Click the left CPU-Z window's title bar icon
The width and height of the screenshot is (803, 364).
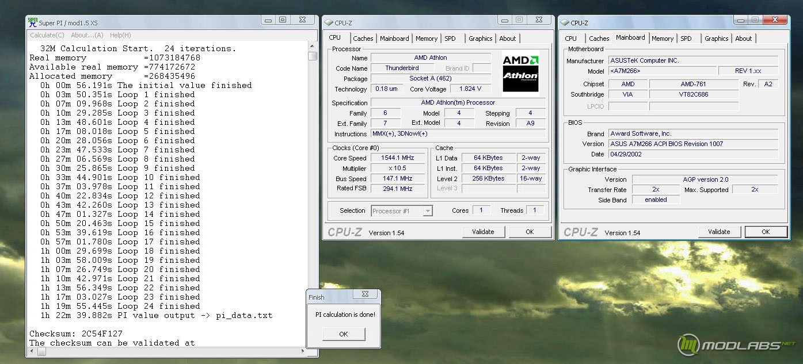(x=329, y=22)
